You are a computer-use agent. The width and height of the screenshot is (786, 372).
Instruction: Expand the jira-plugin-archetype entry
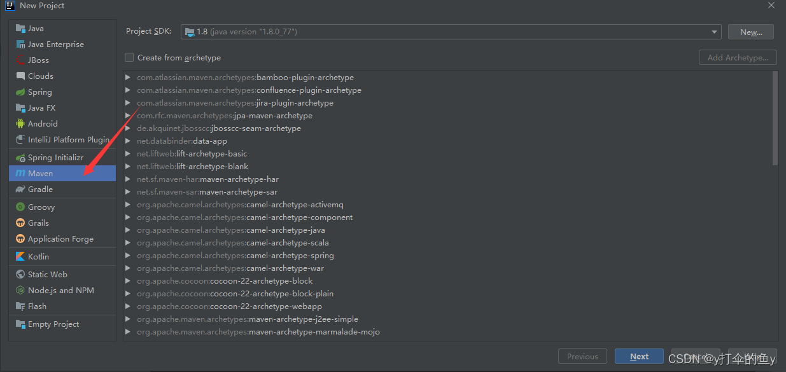pos(127,102)
